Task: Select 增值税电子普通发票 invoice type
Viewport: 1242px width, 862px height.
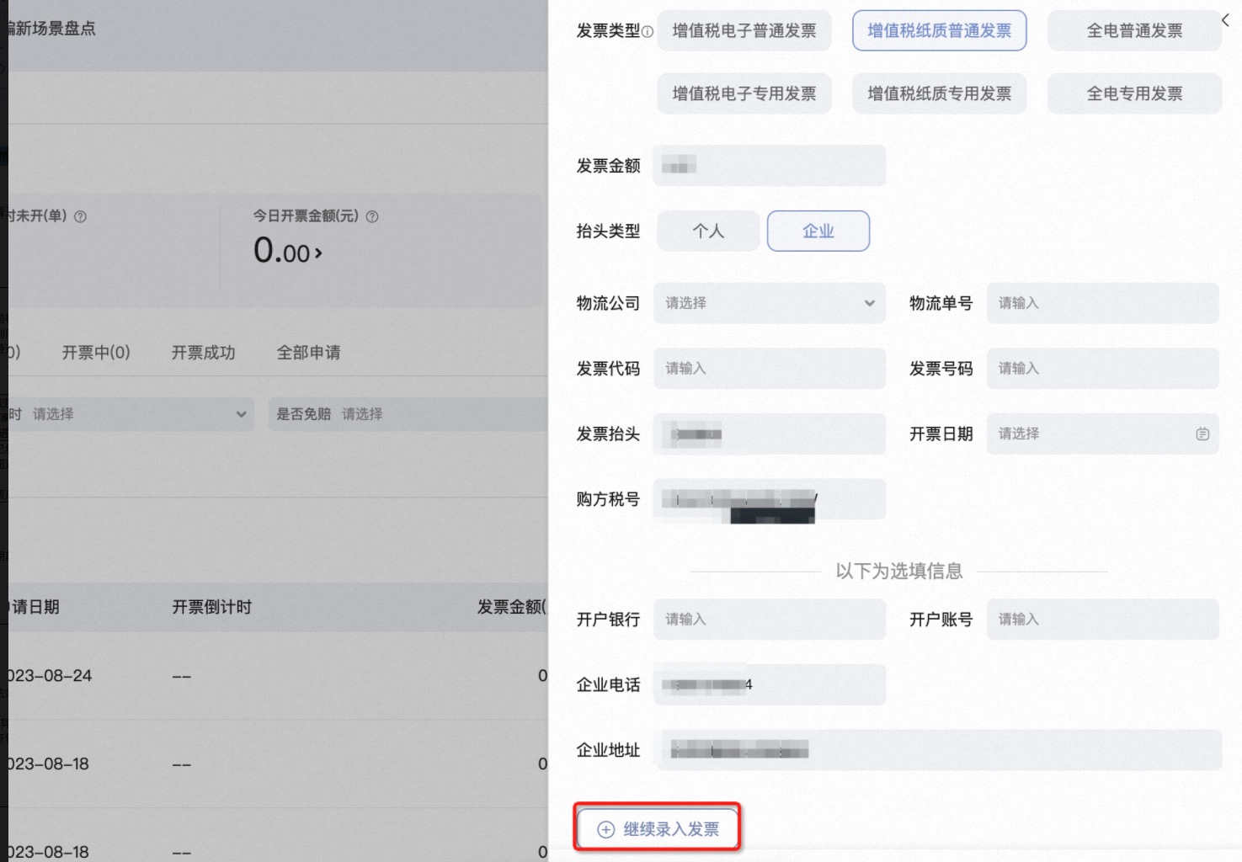Action: point(744,31)
